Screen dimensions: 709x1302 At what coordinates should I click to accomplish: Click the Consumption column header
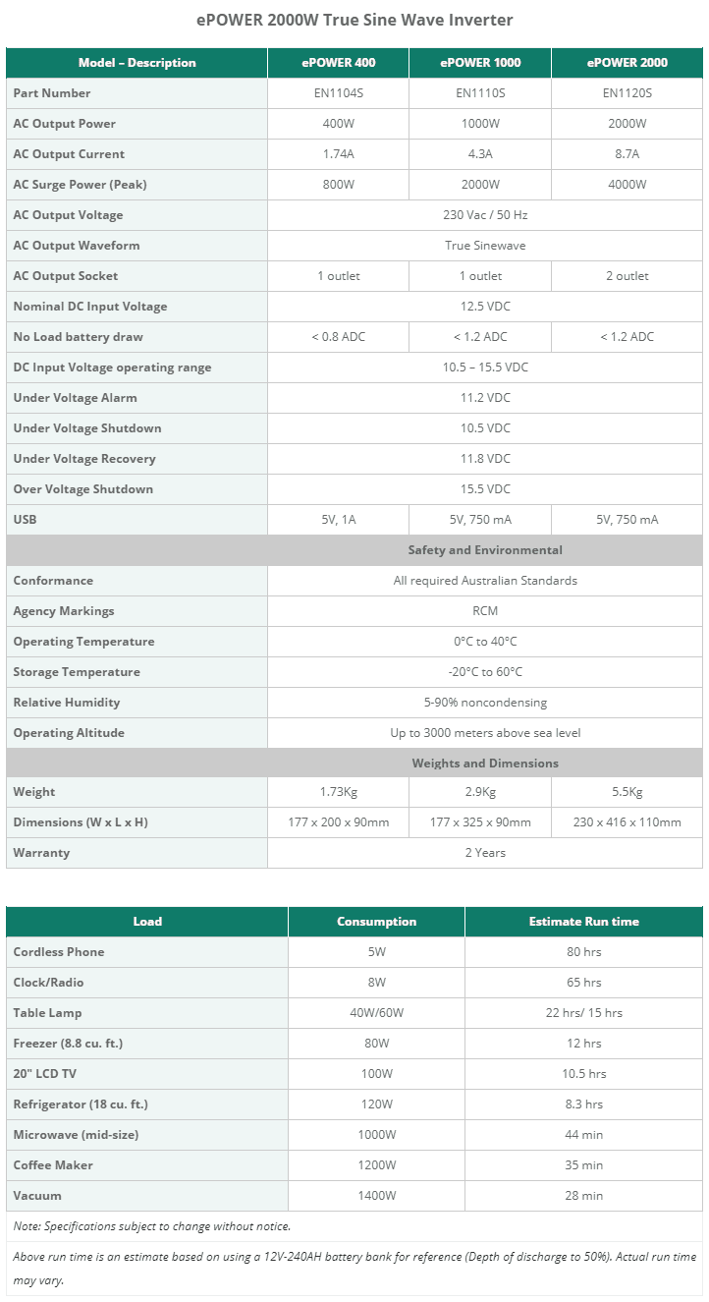pyautogui.click(x=376, y=922)
